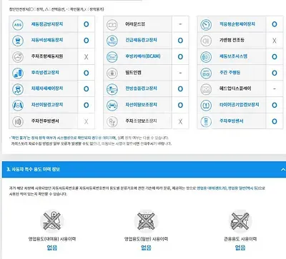The width and height of the screenshot is (286, 259).
Task: Click the 타이어공기압경보장치 icon
Action: 206,106
